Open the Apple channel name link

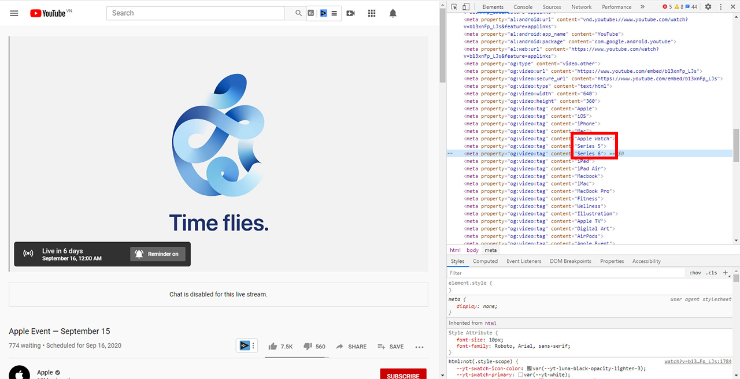click(45, 373)
